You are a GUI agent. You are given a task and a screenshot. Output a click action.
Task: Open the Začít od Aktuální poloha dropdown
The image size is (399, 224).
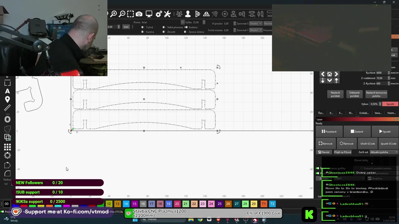click(384, 152)
